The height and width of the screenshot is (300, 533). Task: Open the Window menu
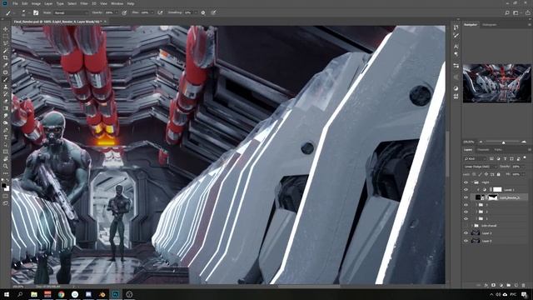pos(117,3)
